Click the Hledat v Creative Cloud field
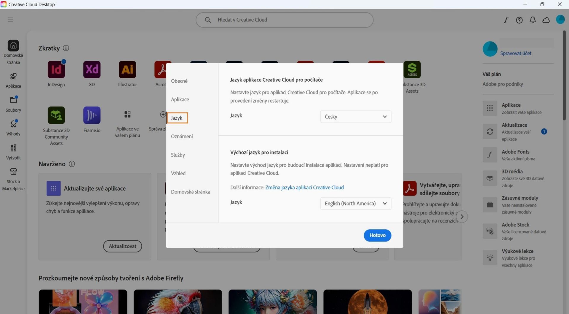 click(x=284, y=20)
